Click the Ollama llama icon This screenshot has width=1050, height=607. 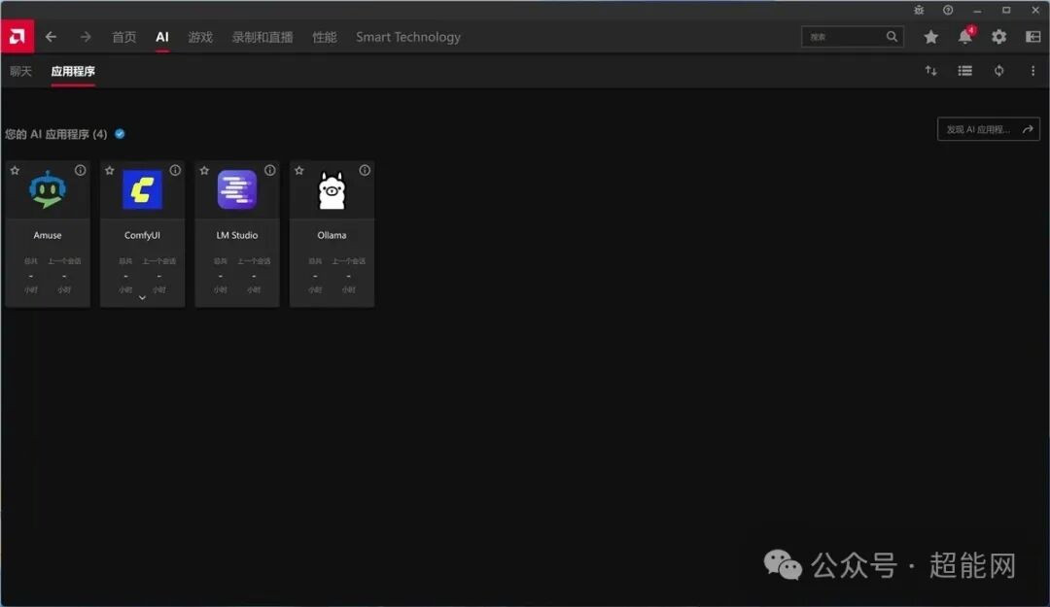click(332, 190)
